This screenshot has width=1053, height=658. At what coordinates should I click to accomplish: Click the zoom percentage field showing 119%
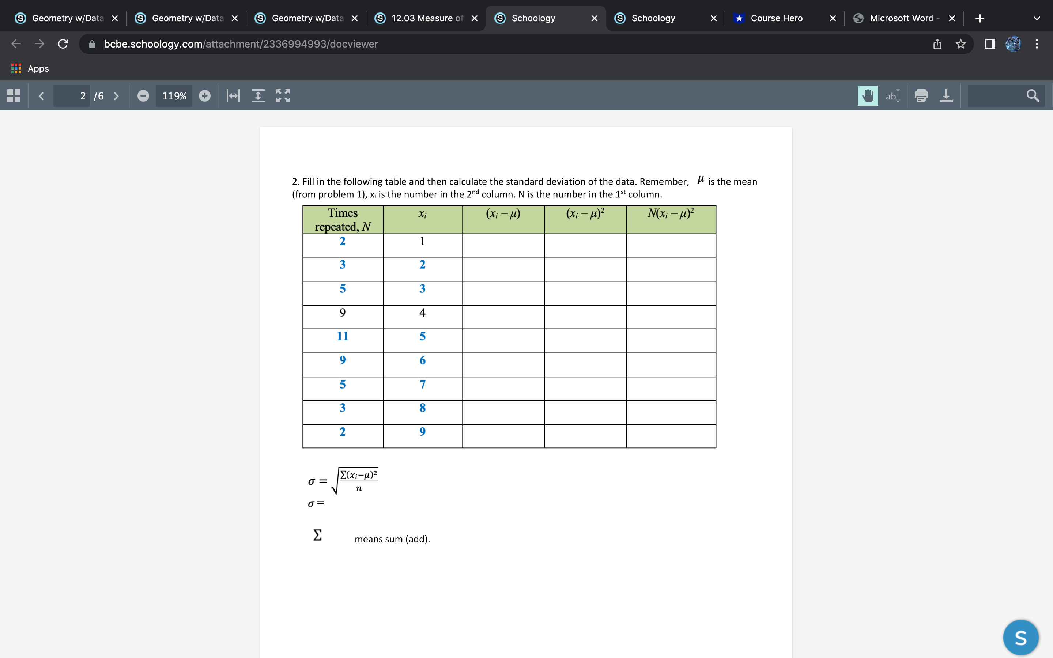[174, 96]
